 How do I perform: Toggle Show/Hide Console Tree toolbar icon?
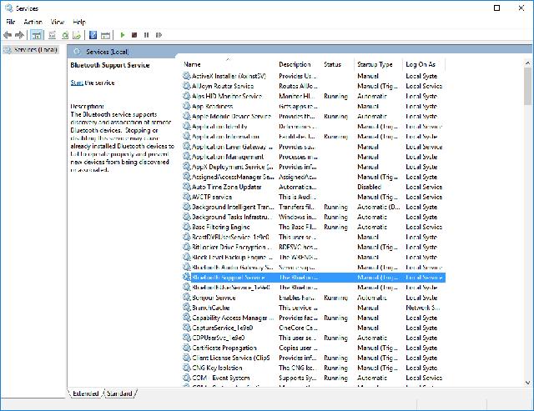(x=36, y=35)
